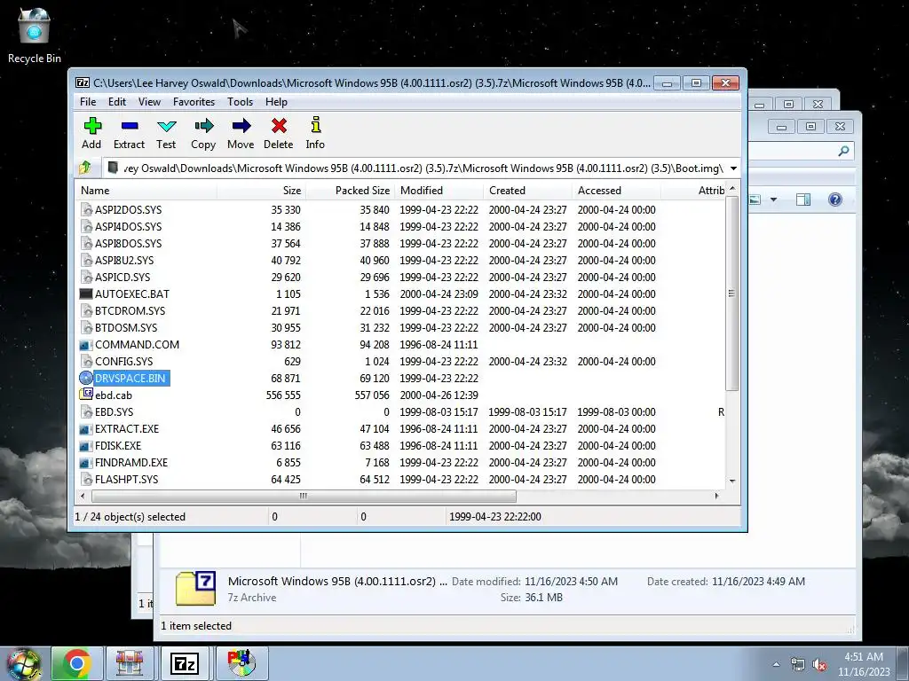
Task: Open the Help menu
Action: click(x=277, y=101)
